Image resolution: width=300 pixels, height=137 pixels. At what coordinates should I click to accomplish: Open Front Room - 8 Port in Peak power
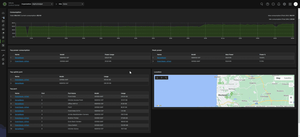pyautogui.click(x=164, y=61)
